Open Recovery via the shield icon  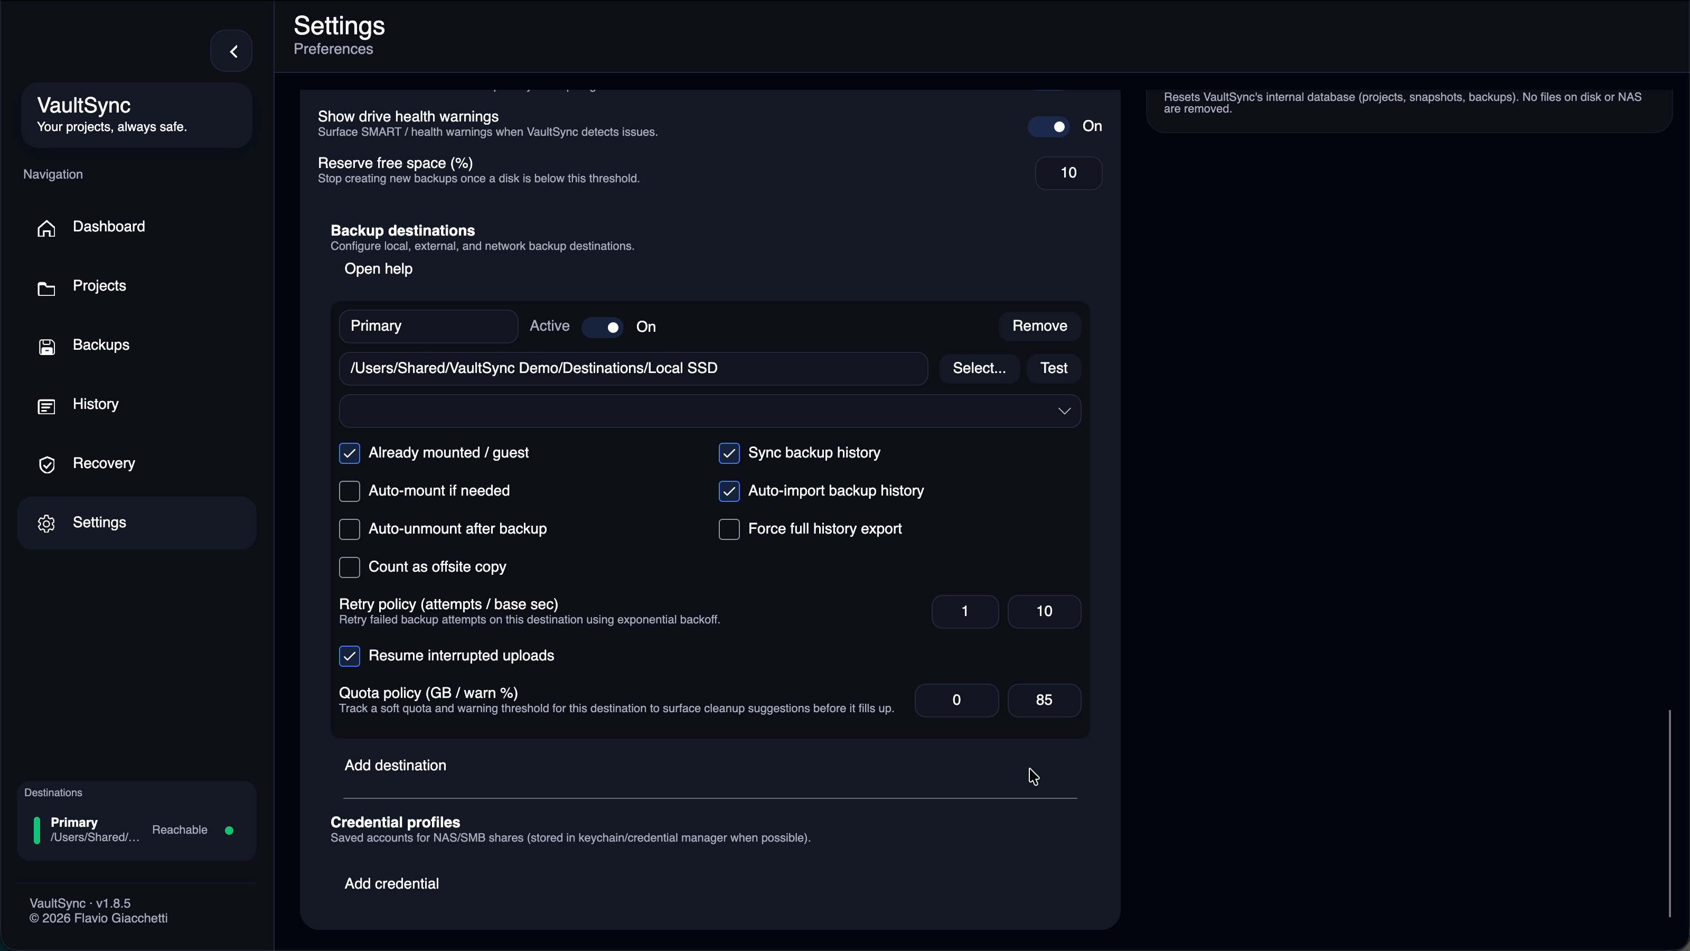[46, 465]
